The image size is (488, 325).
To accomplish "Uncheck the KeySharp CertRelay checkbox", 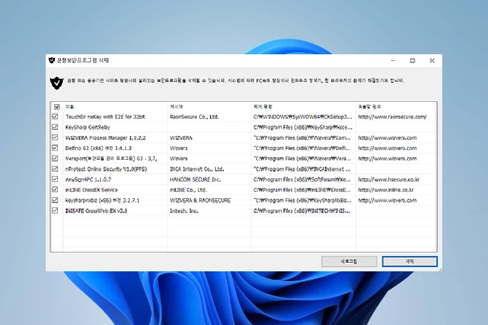I will coord(56,127).
